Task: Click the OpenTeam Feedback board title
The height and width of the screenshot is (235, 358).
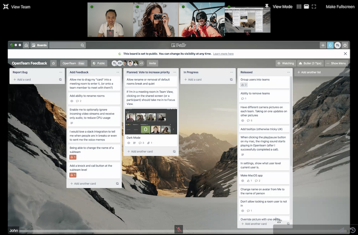Action: (29, 63)
